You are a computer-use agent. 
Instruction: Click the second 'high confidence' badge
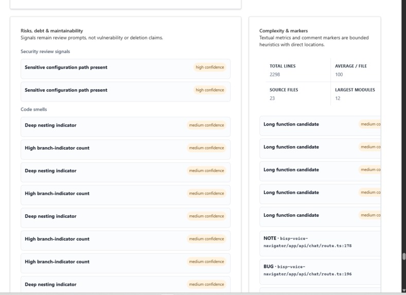pos(210,90)
